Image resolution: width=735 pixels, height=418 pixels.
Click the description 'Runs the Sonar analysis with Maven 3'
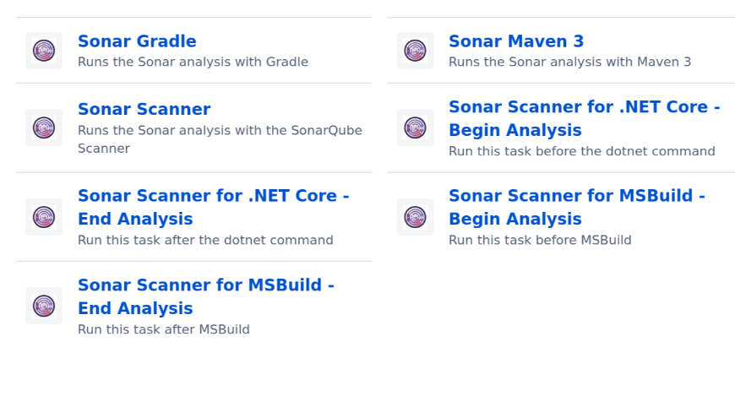click(569, 62)
